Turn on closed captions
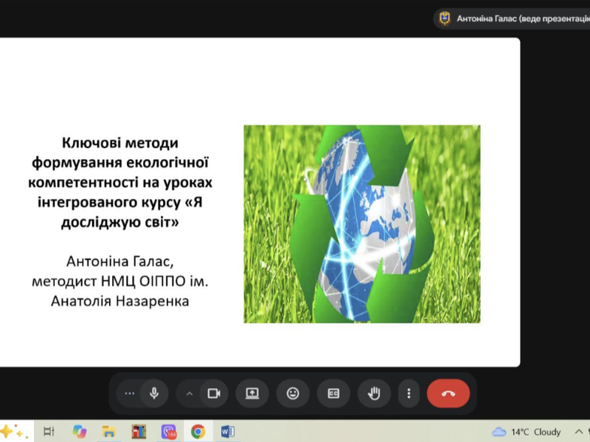590x442 pixels. click(x=333, y=393)
